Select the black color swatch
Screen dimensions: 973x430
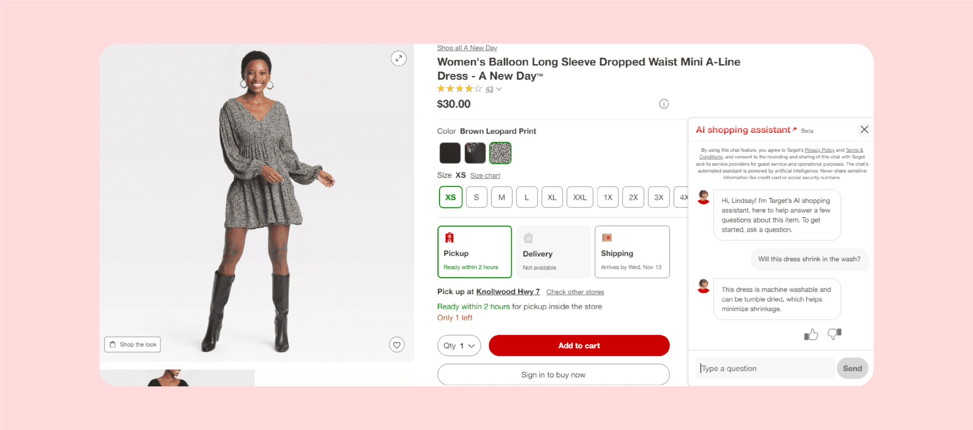click(449, 153)
